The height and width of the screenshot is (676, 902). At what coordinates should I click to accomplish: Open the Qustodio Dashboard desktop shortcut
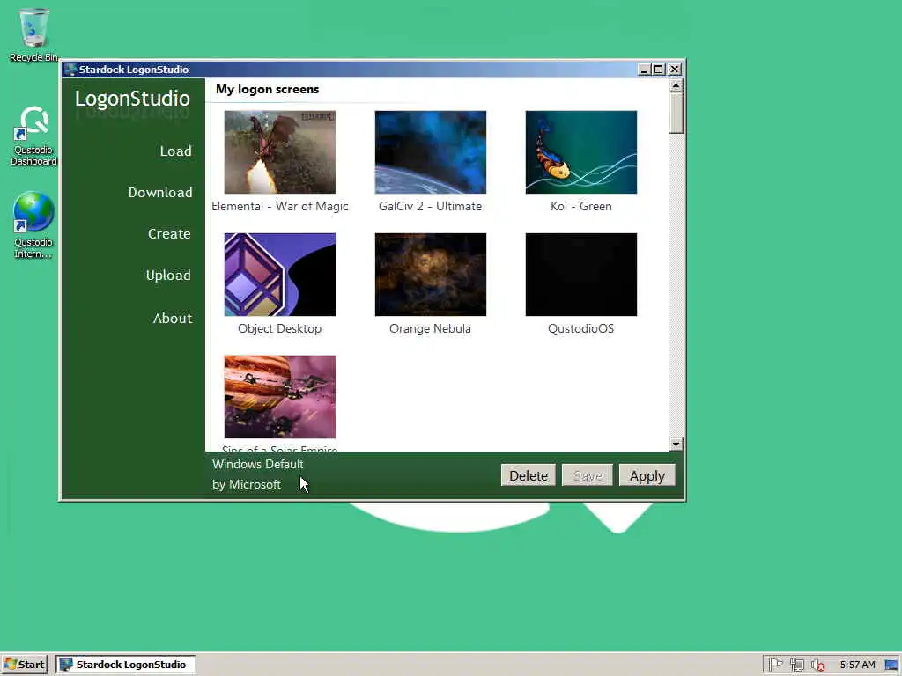coord(33,136)
